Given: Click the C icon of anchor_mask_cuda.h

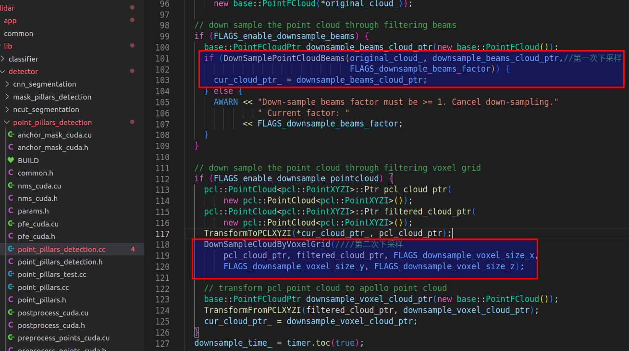Looking at the screenshot, I should click(11, 148).
